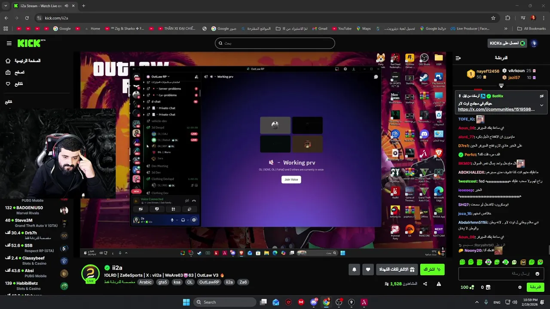The width and height of the screenshot is (550, 309).
Task: Open the emoji picker in chat input
Action: (x=537, y=274)
